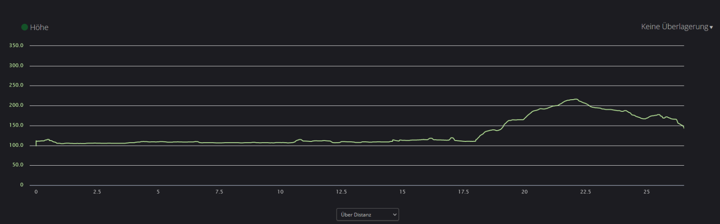Click the 12.5 x-axis tick label
The height and width of the screenshot is (224, 720).
point(341,192)
